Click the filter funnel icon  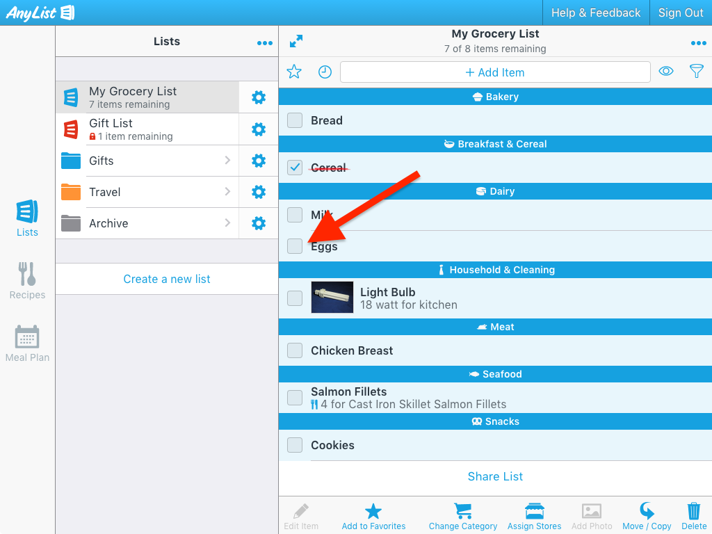(x=696, y=71)
